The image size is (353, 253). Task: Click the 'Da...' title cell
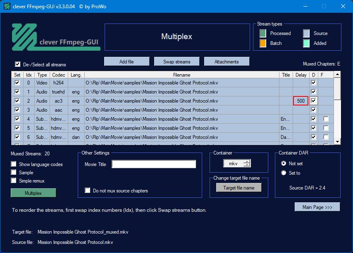click(286, 137)
